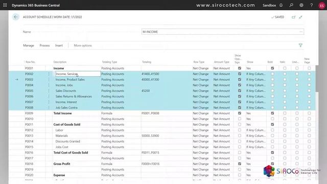327x184 pixels.
Task: Click the M-INCOME name field
Action: (223, 32)
